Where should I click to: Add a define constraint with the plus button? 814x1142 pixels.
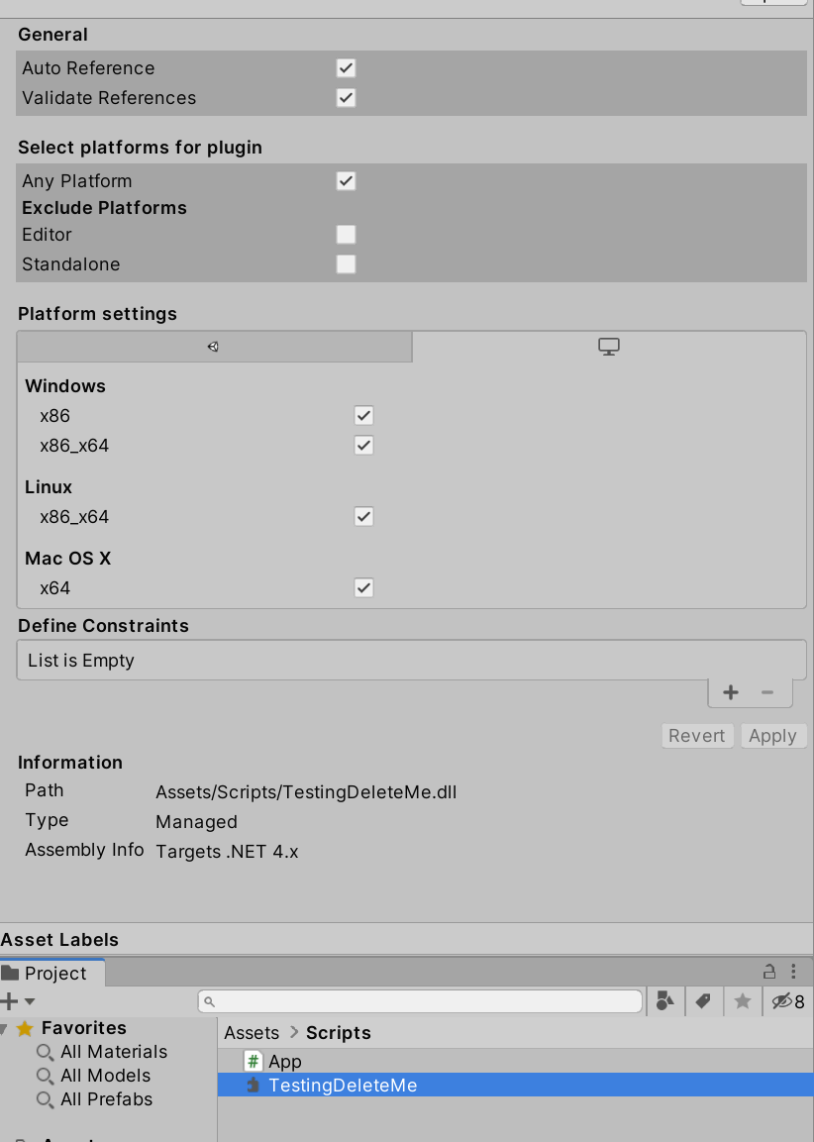731,692
